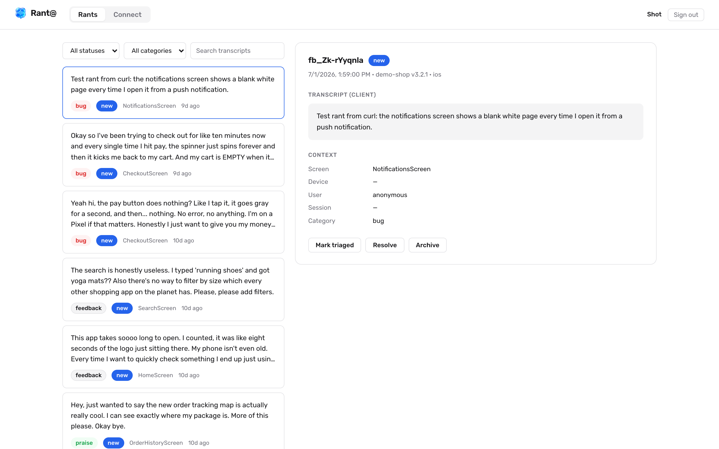Click the transcript text box in detail panel
719x449 pixels.
tap(475, 121)
